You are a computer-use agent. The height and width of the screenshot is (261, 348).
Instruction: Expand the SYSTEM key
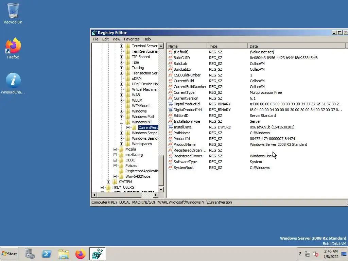[x=108, y=182]
